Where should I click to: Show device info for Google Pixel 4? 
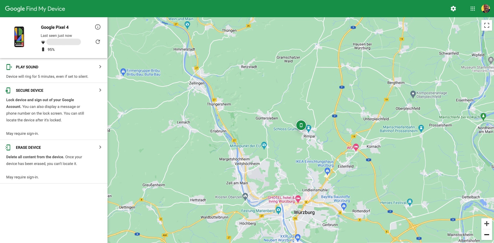click(x=98, y=27)
